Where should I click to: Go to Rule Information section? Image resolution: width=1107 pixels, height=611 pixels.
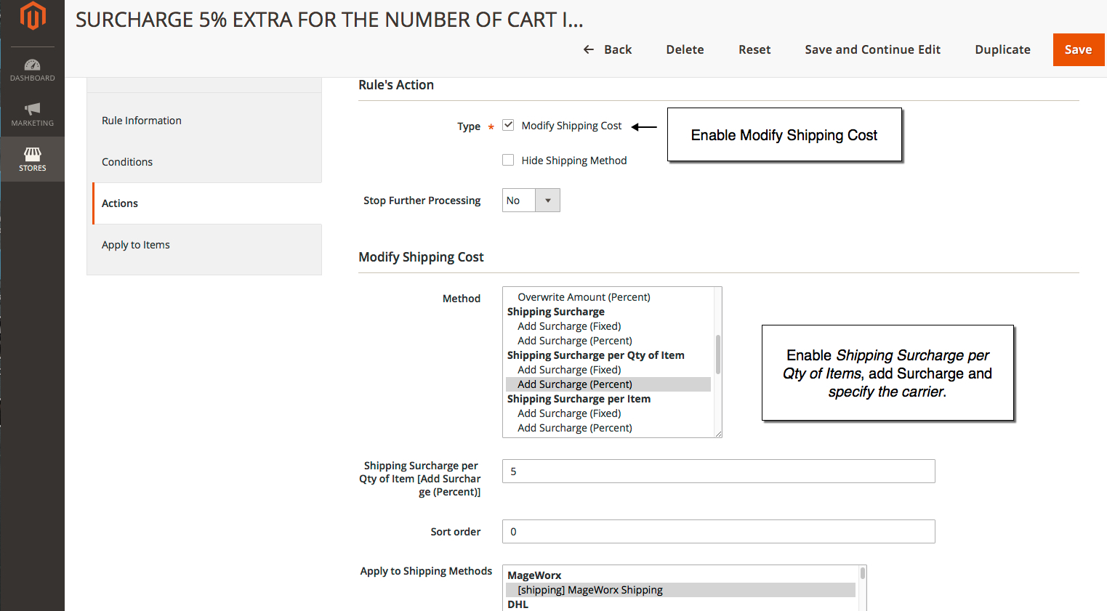(142, 120)
